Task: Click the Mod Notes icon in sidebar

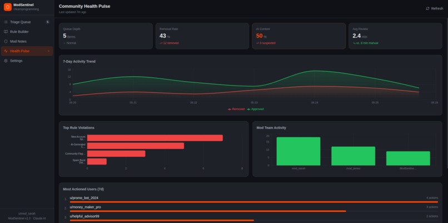Action: pyautogui.click(x=6, y=42)
